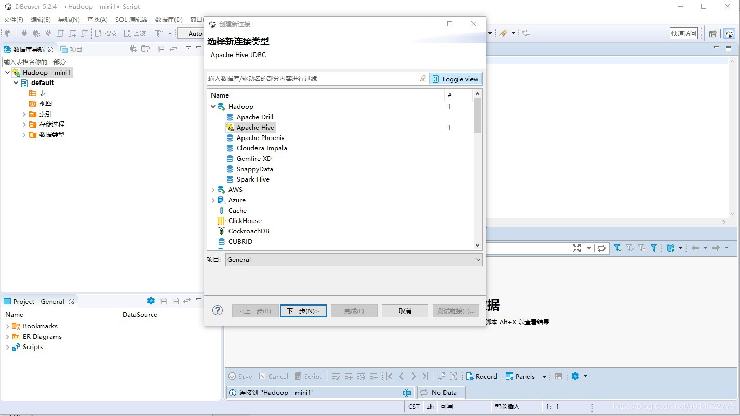Click the table name filter field in navigator
The width and height of the screenshot is (740, 416).
pyautogui.click(x=103, y=62)
